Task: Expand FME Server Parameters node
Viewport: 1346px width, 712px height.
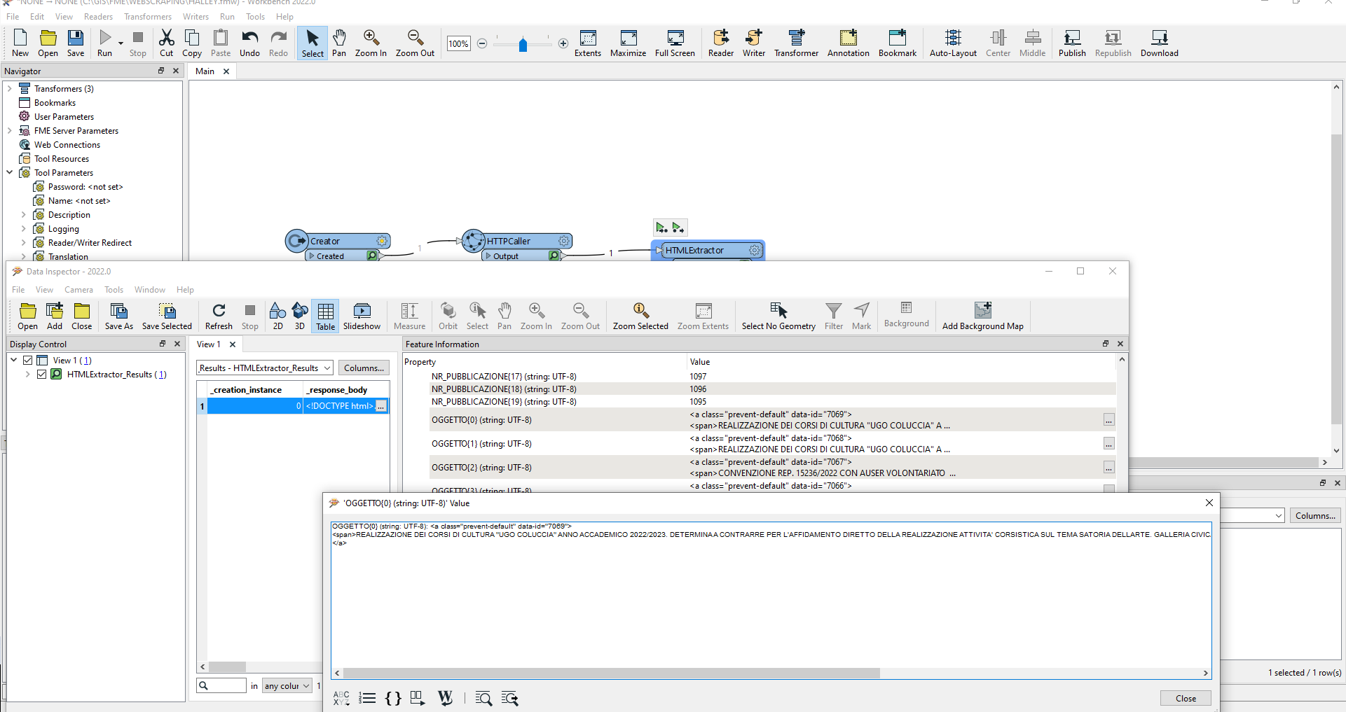Action: click(x=10, y=130)
